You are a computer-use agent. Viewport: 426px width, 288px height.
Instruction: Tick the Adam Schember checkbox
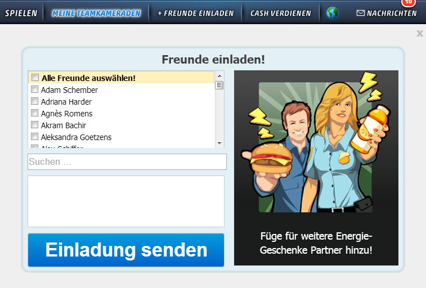coord(34,89)
